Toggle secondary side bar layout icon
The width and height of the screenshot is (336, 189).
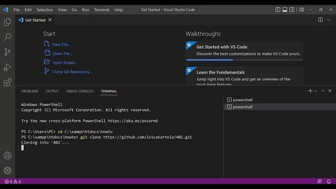[292, 9]
